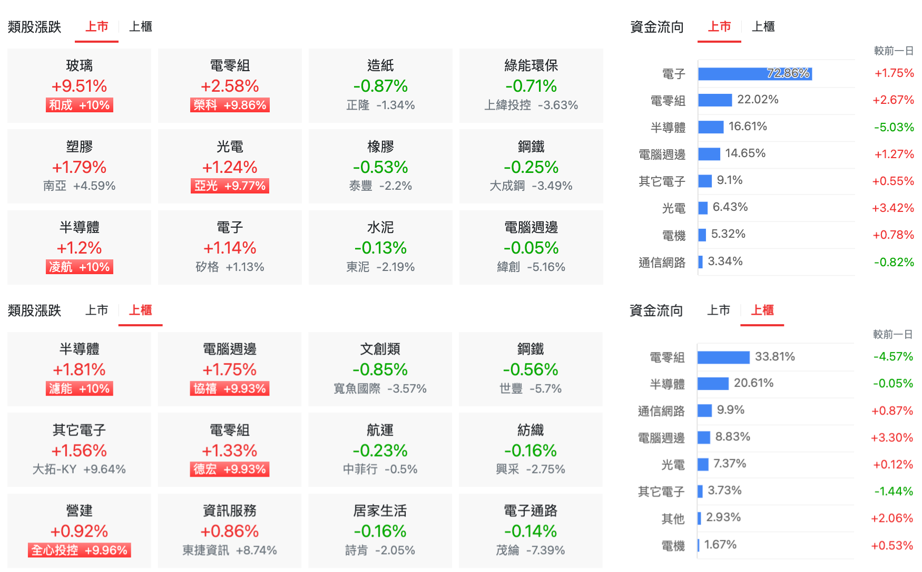The height and width of the screenshot is (572, 922).
Task: Select the 亞光 +9.77% badge
Action: [229, 186]
